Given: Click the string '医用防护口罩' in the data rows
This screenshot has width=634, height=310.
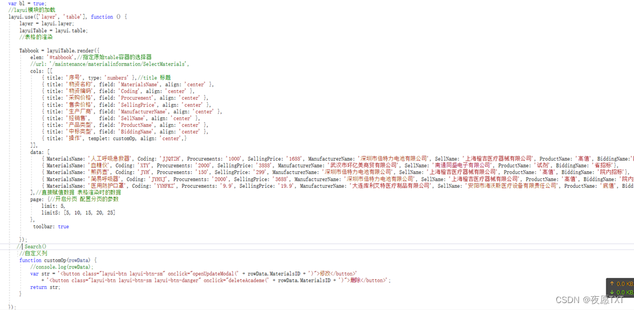Looking at the screenshot, I should click(x=109, y=186).
